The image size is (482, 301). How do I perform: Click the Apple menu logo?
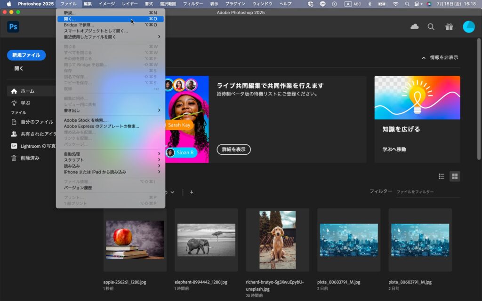click(x=9, y=4)
